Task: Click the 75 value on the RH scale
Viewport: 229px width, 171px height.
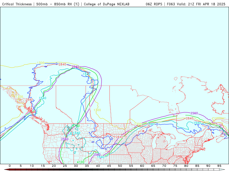Action: [x=175, y=166]
